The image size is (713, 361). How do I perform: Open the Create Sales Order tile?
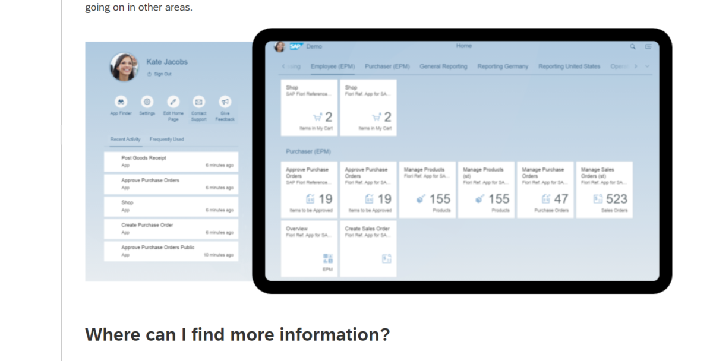click(x=368, y=248)
